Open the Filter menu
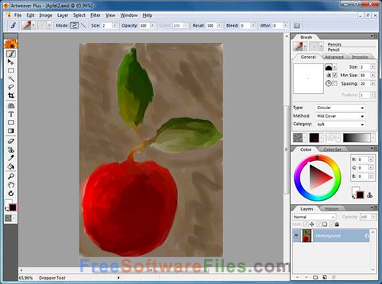This screenshot has width=382, height=284. coord(95,15)
